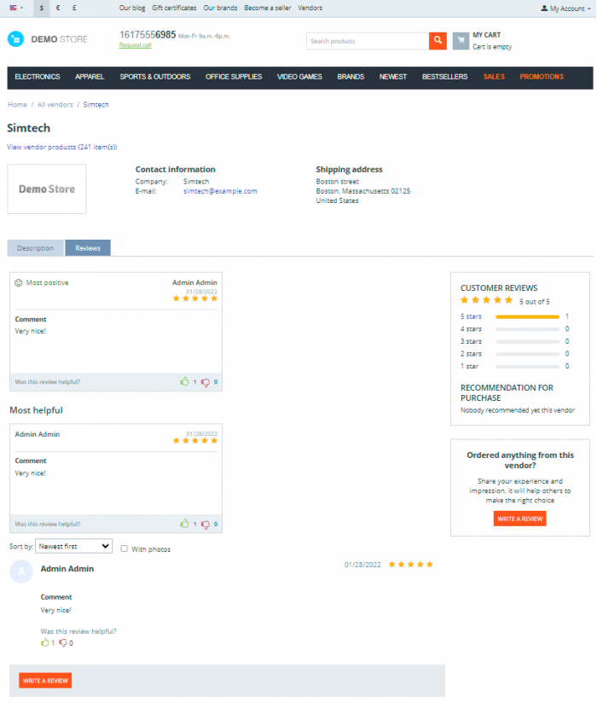Expand the My Account dropdown
The image size is (597, 702).
click(565, 8)
